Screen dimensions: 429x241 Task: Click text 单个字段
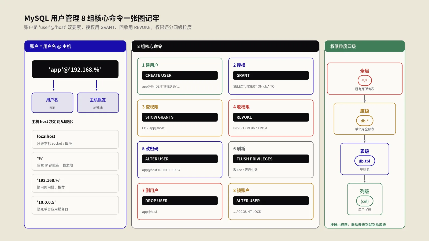(x=365, y=209)
